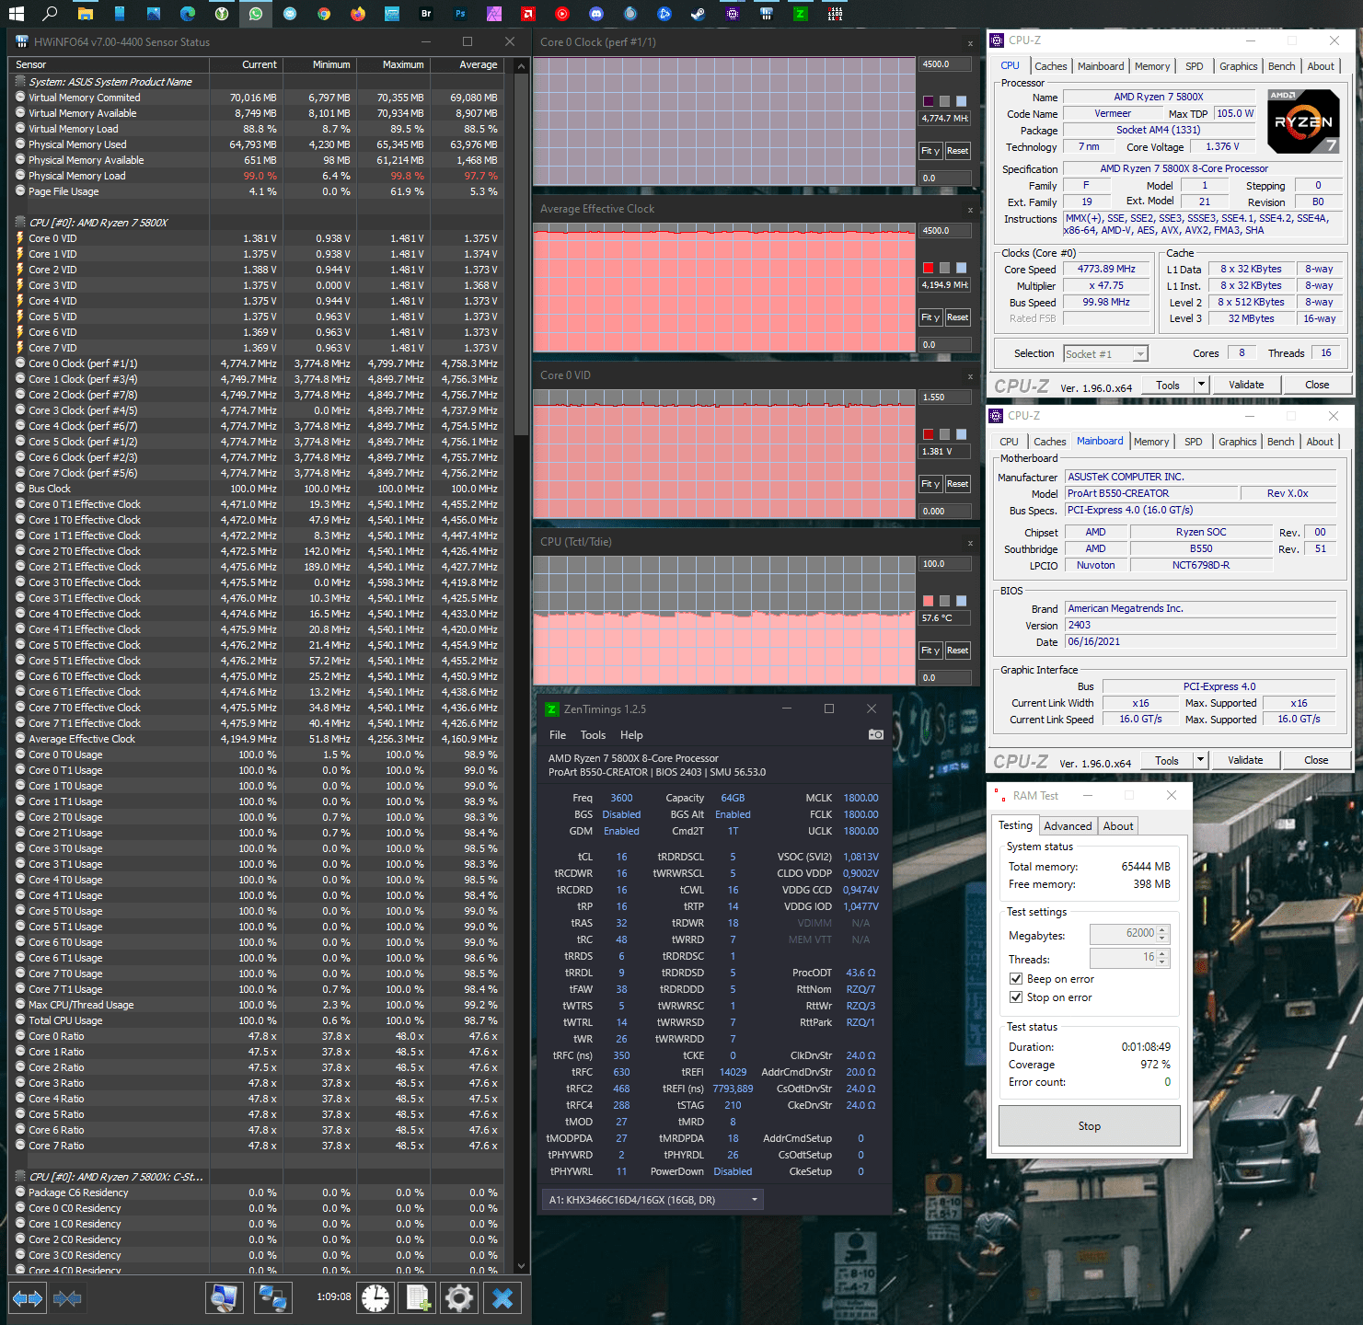Open HWiNFO sensor settings gear icon
Screen dimensions: 1363x1325
(458, 1297)
